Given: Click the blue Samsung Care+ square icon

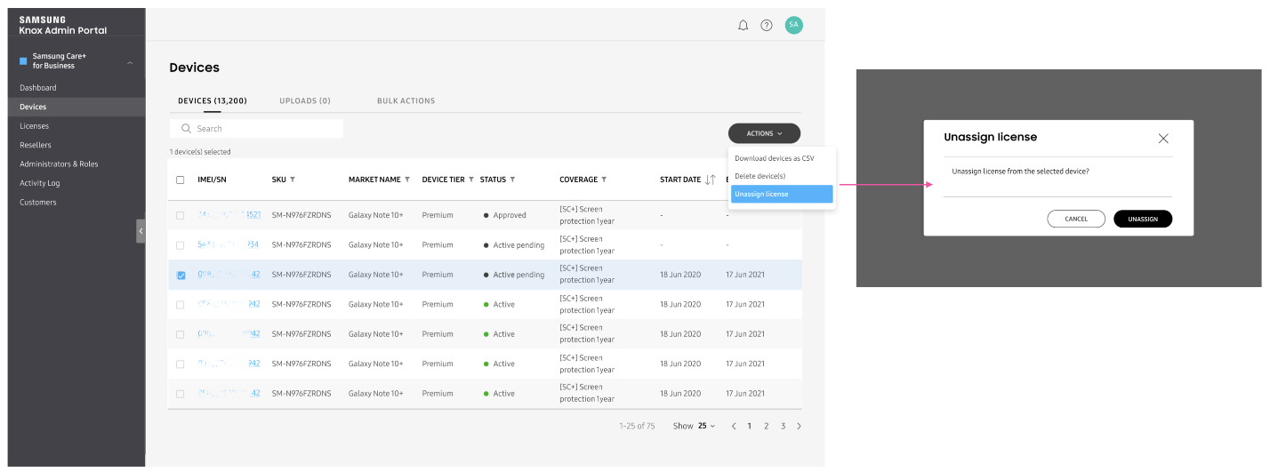Looking at the screenshot, I should pyautogui.click(x=23, y=61).
